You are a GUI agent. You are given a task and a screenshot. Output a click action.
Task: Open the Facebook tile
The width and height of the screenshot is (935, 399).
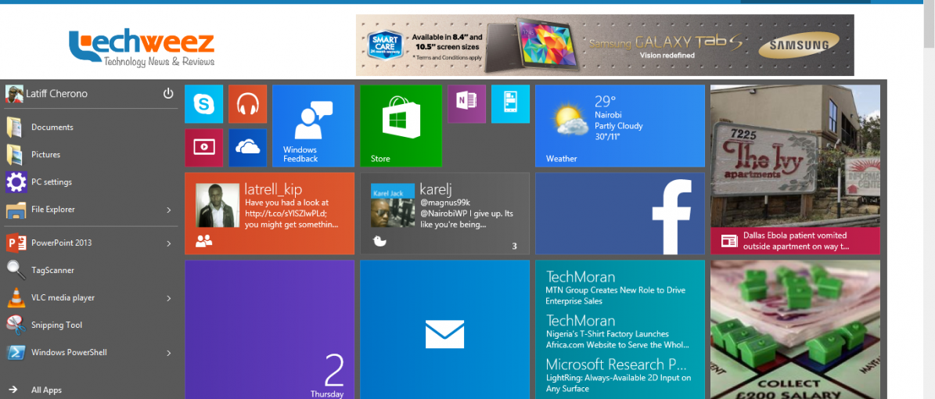pos(620,213)
